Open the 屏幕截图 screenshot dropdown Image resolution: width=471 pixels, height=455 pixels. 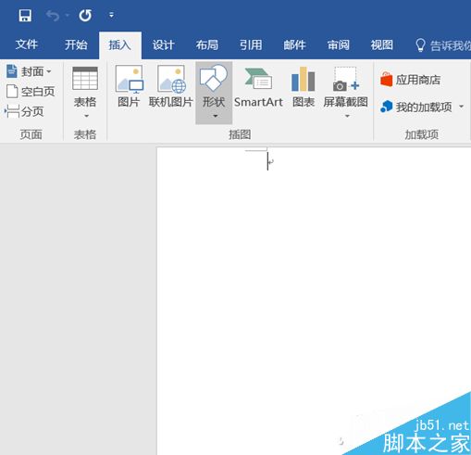[345, 93]
